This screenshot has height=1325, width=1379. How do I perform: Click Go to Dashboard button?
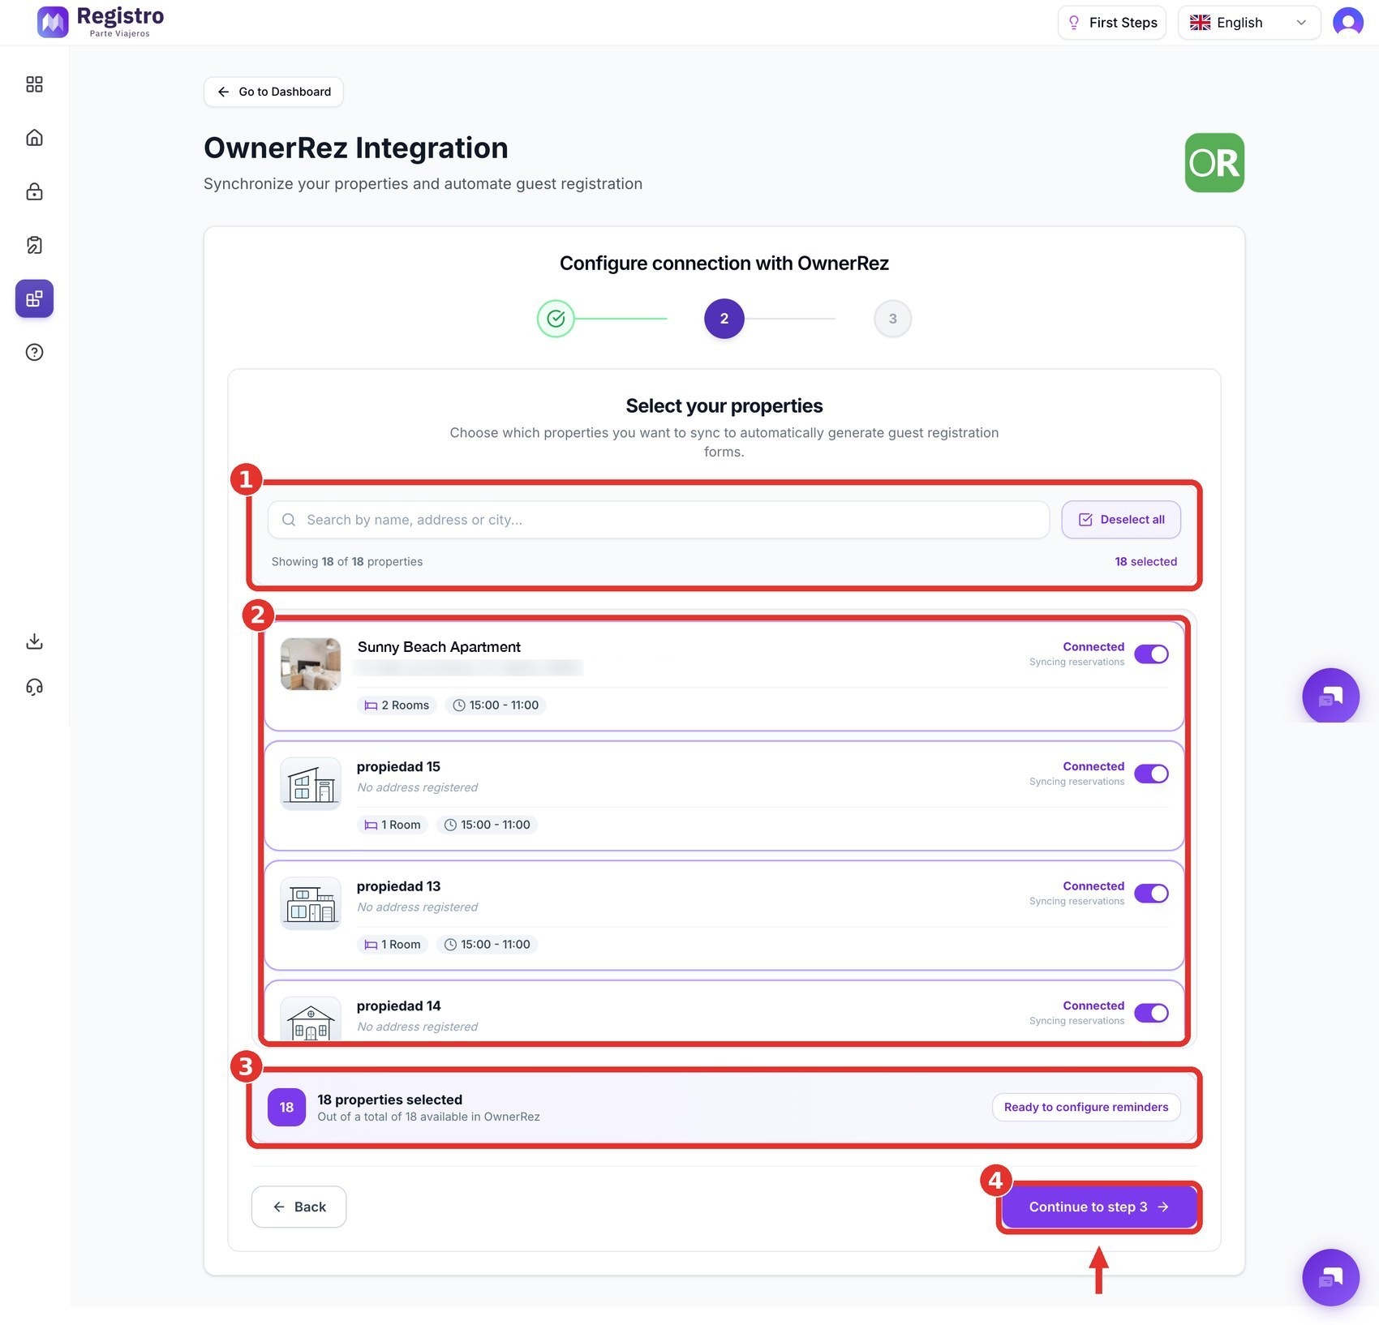coord(273,92)
